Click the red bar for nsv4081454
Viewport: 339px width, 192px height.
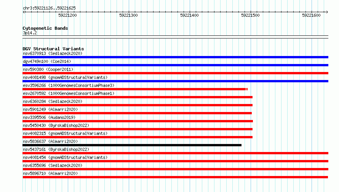click(175, 161)
